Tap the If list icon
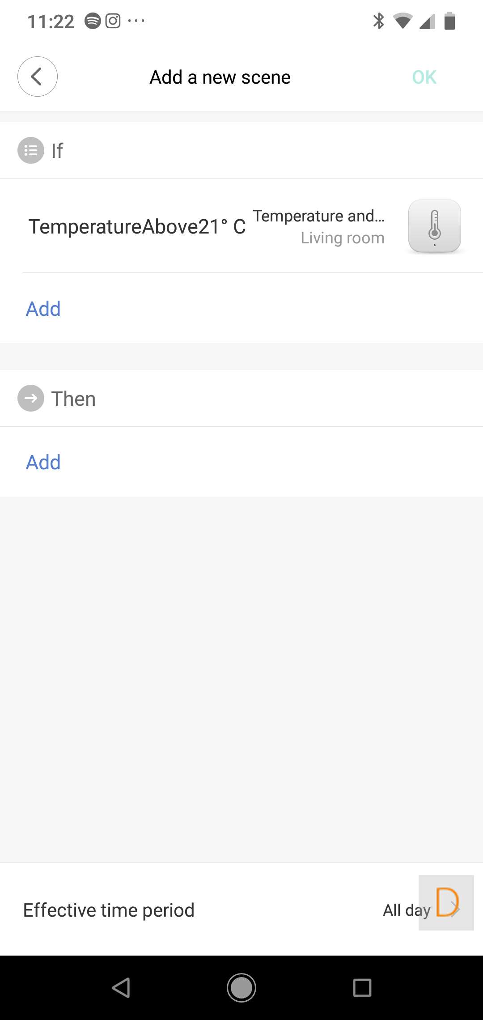 31,150
